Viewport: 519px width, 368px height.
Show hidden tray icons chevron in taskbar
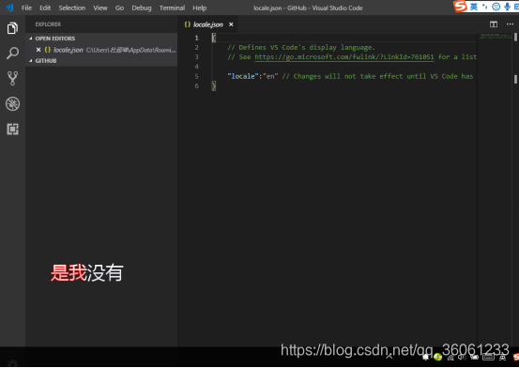tap(389, 357)
